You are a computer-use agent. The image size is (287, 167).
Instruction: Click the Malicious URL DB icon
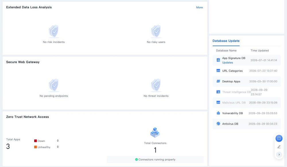[x=218, y=103]
